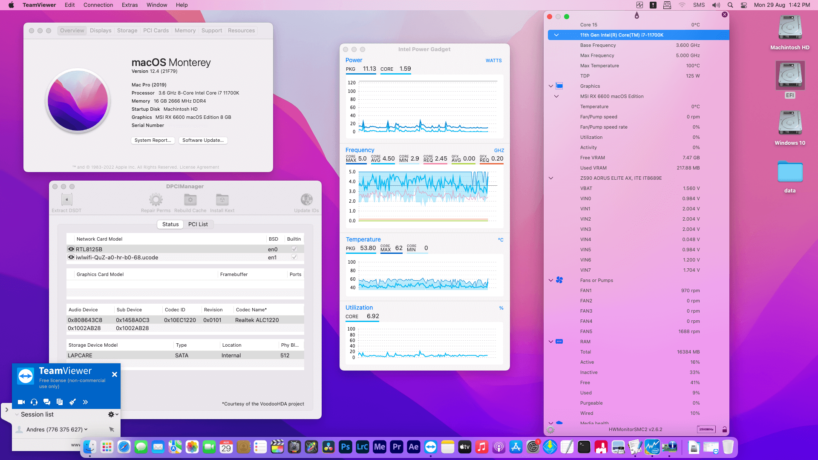818x460 pixels.
Task: Open Rebuild Cache in DPCIManager toolbar
Action: point(190,200)
